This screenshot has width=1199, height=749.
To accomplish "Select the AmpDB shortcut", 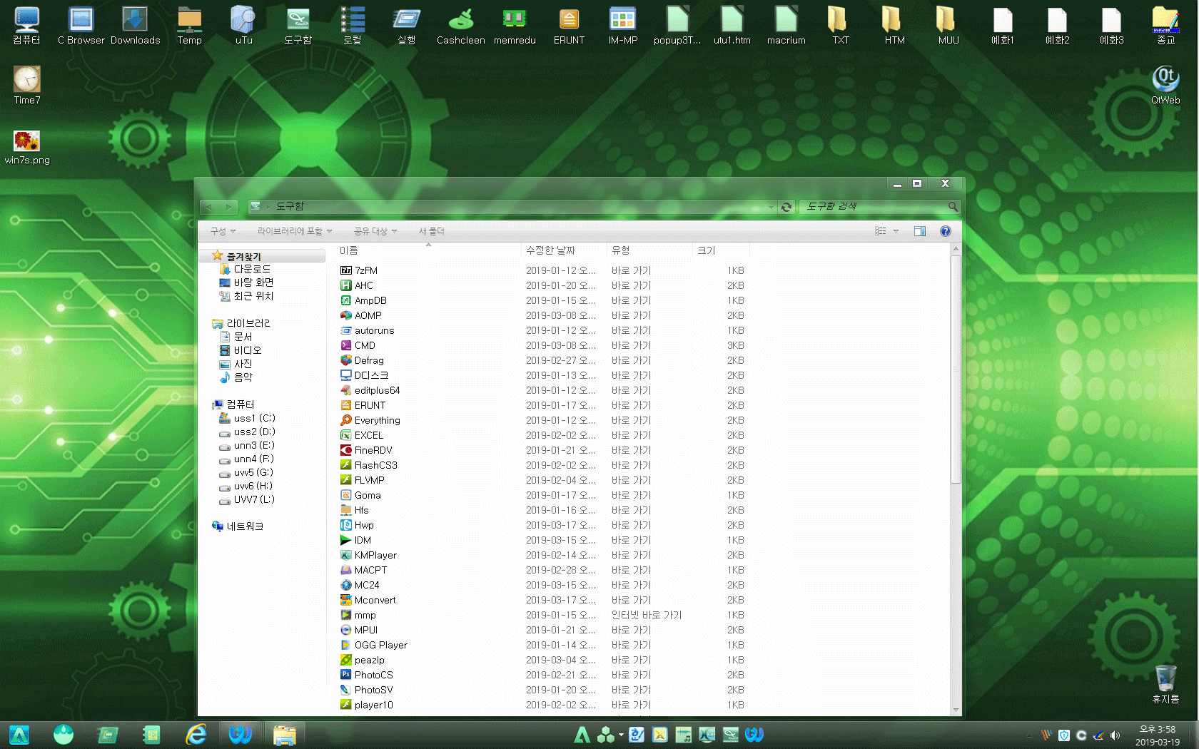I will coord(363,300).
